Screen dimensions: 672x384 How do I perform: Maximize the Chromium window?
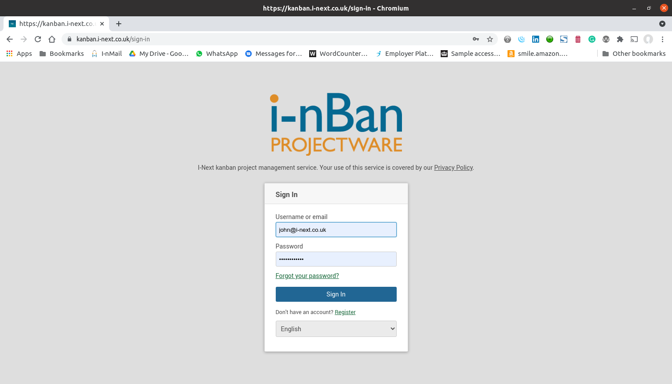click(x=649, y=8)
